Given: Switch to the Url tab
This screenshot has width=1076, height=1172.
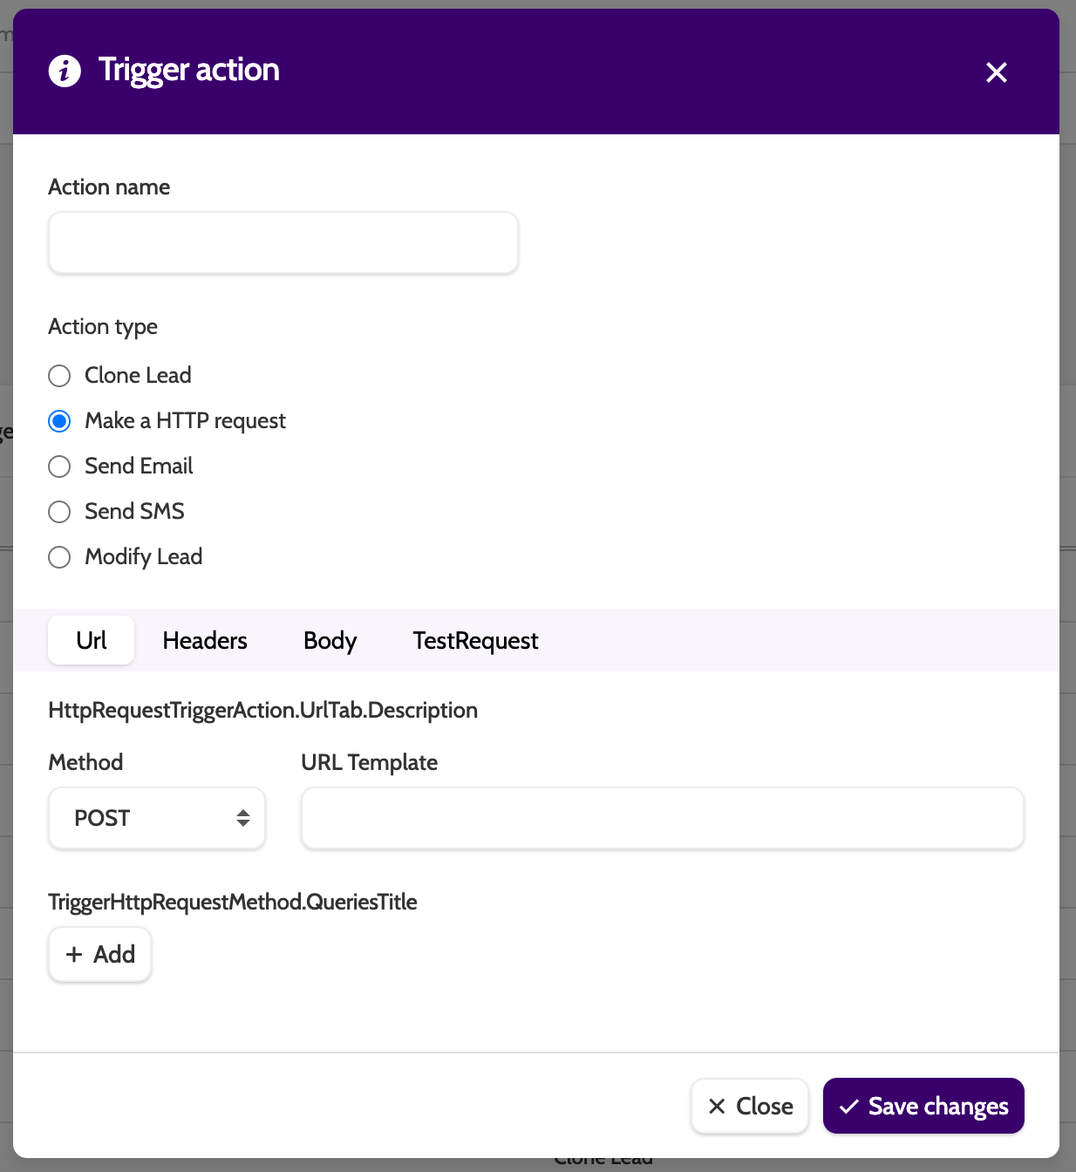Looking at the screenshot, I should coord(92,641).
